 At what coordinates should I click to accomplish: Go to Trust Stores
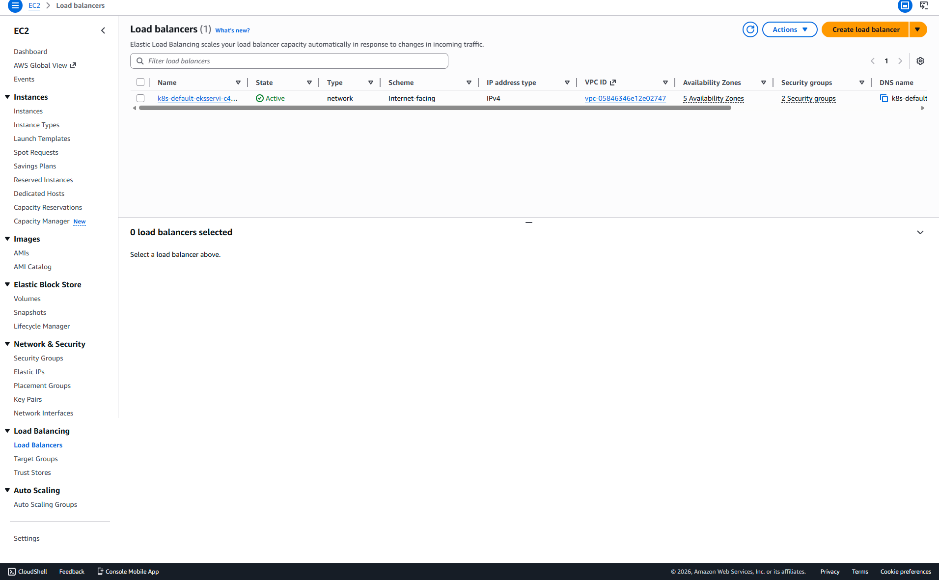pos(32,472)
